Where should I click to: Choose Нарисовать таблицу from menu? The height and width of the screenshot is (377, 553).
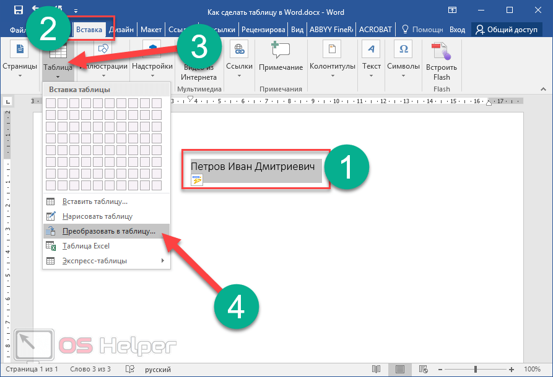coord(97,216)
